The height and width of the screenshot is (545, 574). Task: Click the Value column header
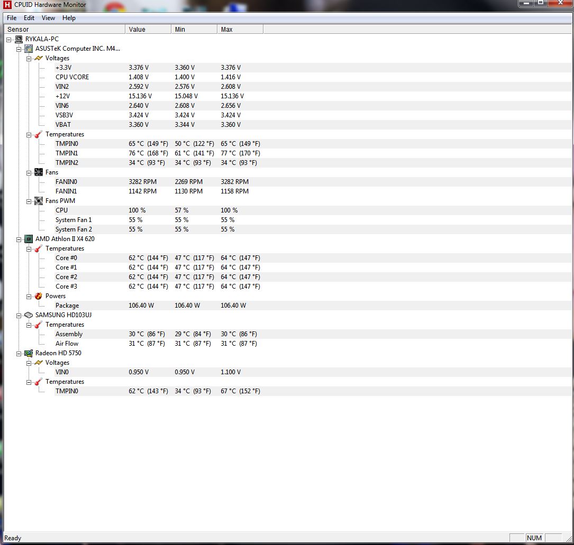coord(148,29)
